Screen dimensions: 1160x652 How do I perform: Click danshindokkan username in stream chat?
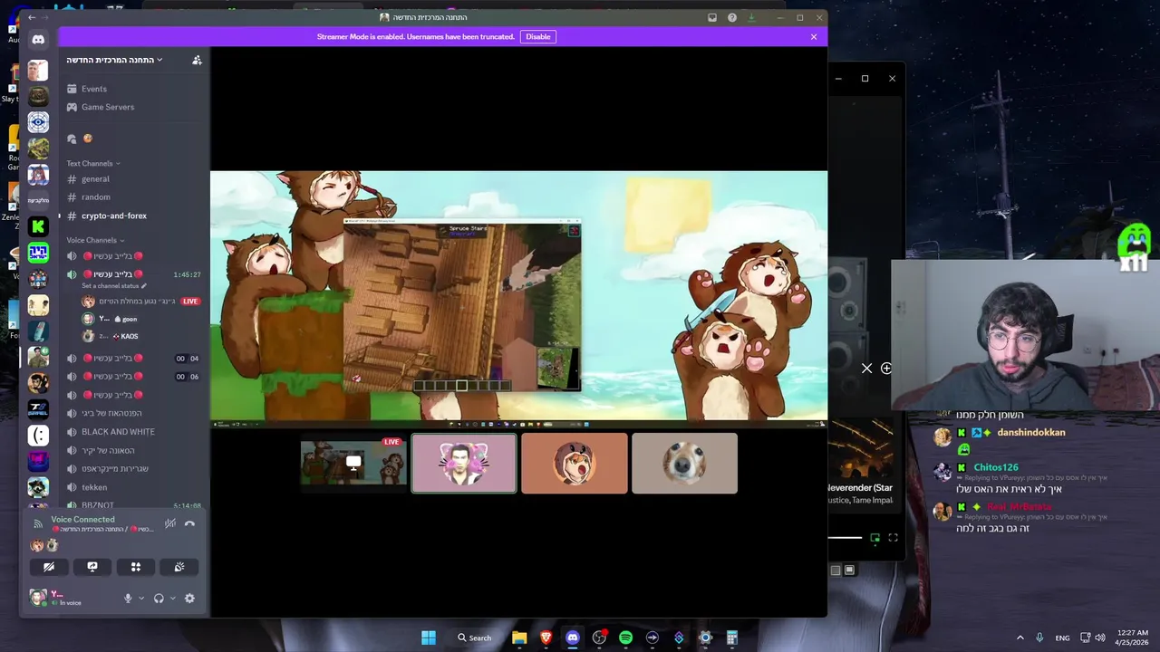(1031, 433)
